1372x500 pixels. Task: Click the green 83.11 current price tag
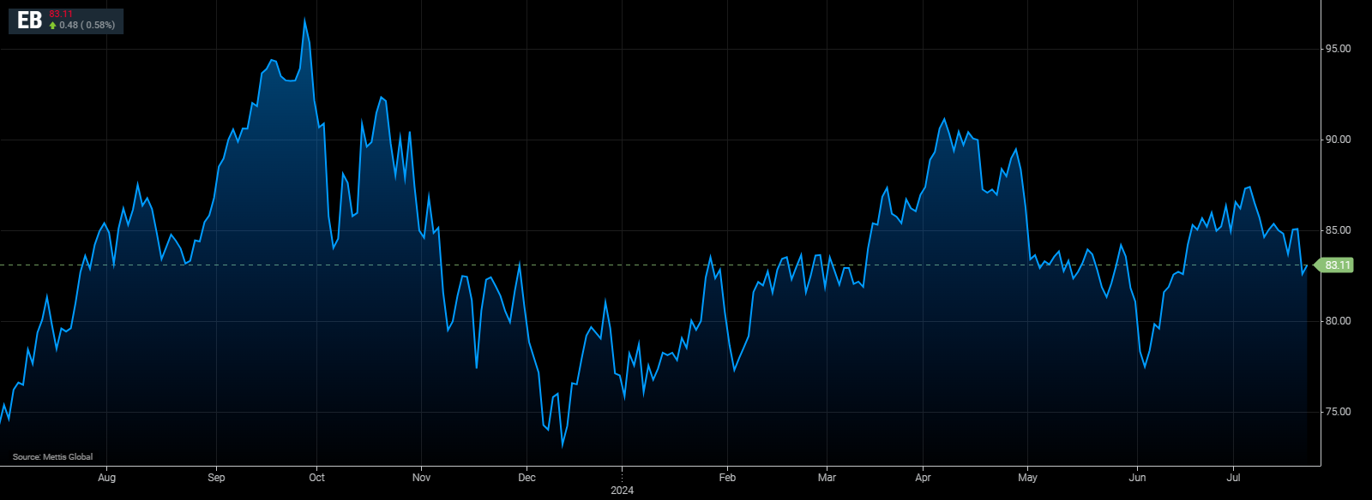coord(1335,265)
